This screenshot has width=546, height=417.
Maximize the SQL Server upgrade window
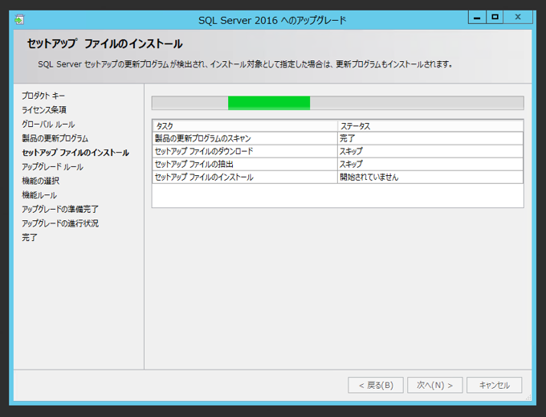[495, 17]
